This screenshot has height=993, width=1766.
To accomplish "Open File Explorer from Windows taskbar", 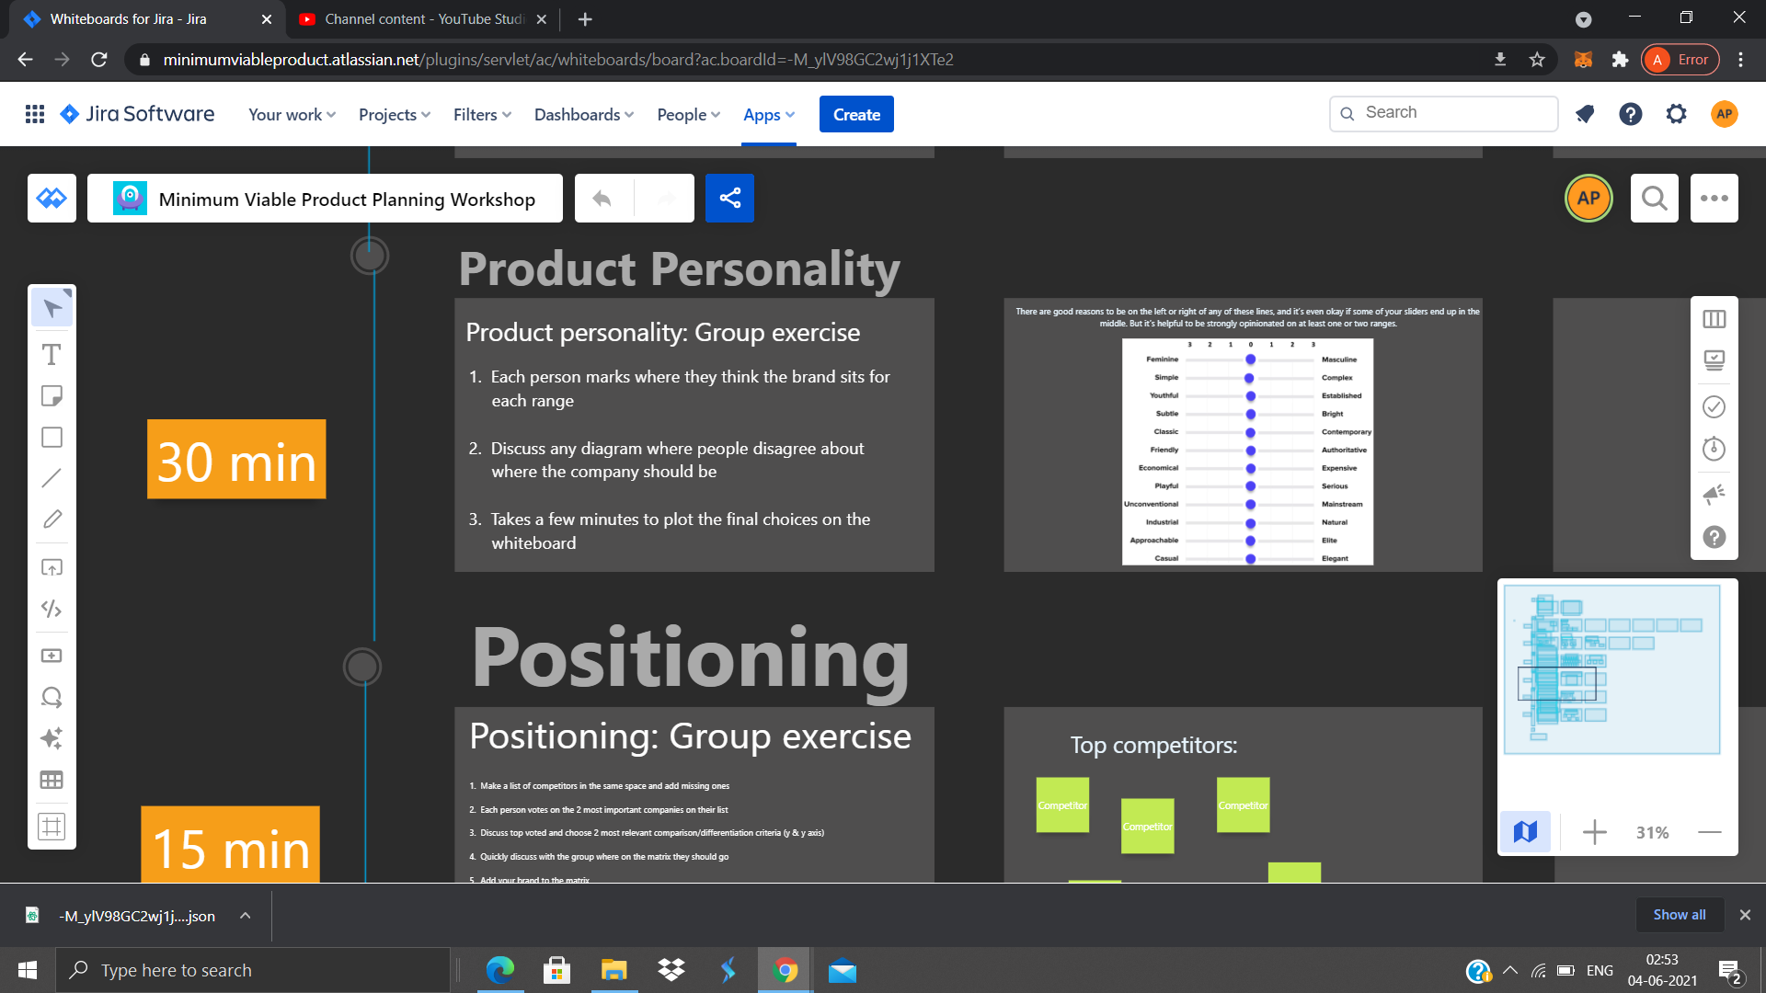I will (614, 970).
